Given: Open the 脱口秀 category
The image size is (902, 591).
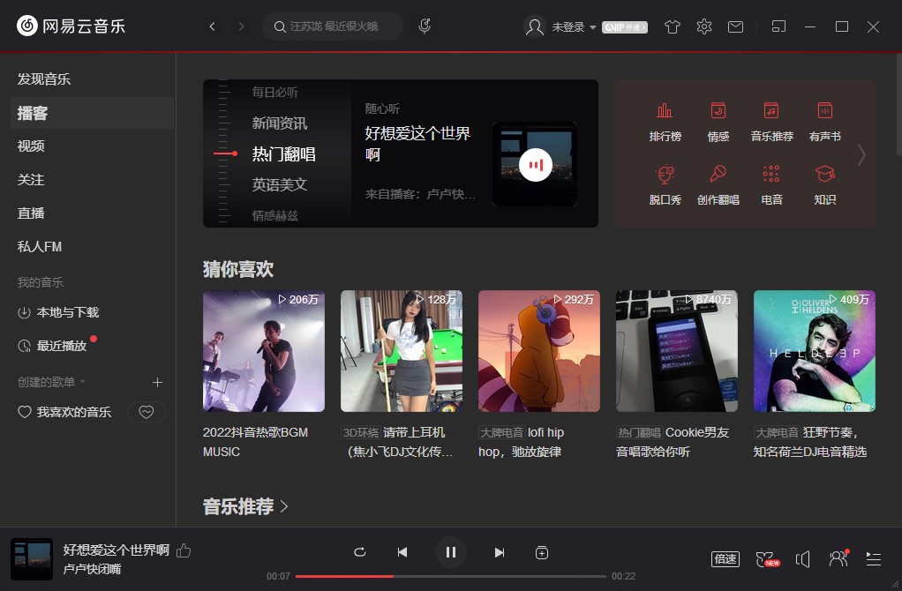Looking at the screenshot, I should 665,184.
